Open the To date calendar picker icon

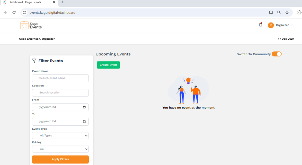pos(84,121)
